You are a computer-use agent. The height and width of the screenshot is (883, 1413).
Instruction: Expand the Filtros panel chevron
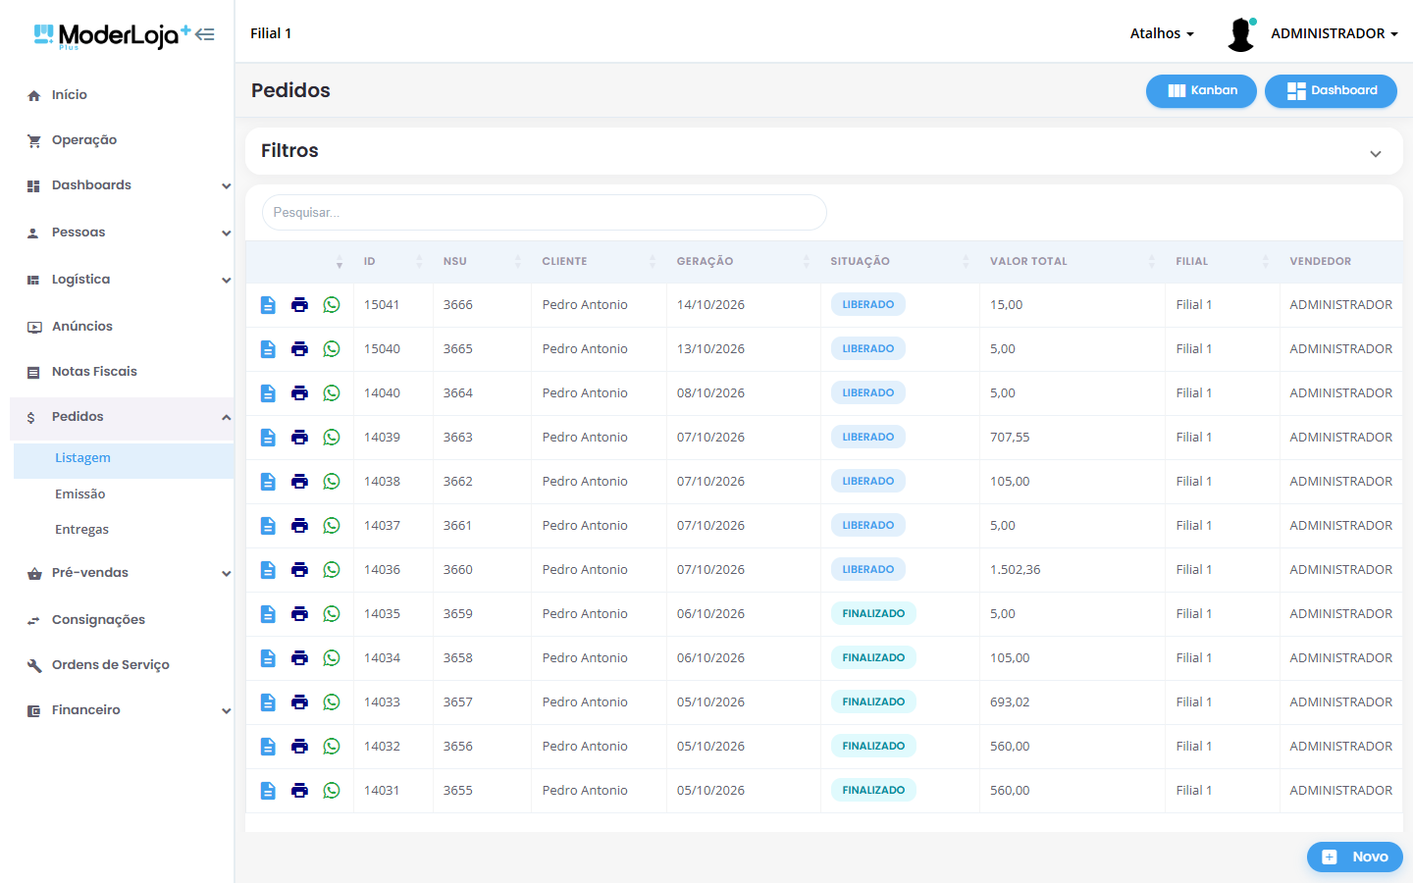[x=1376, y=154]
